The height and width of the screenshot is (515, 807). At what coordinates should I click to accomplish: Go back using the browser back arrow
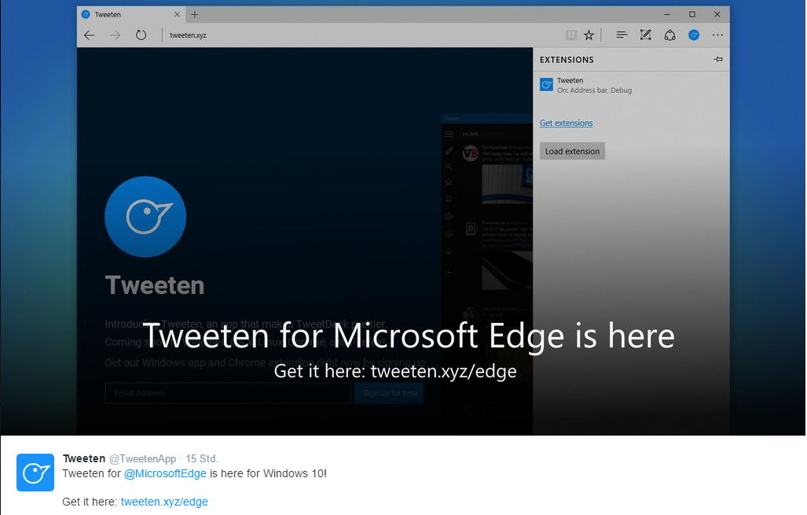point(90,35)
